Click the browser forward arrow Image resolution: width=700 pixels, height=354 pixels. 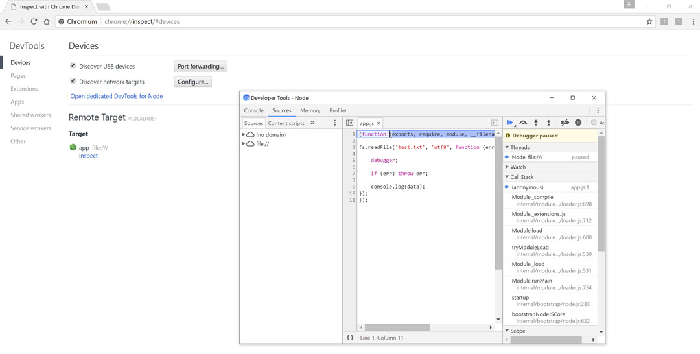21,21
